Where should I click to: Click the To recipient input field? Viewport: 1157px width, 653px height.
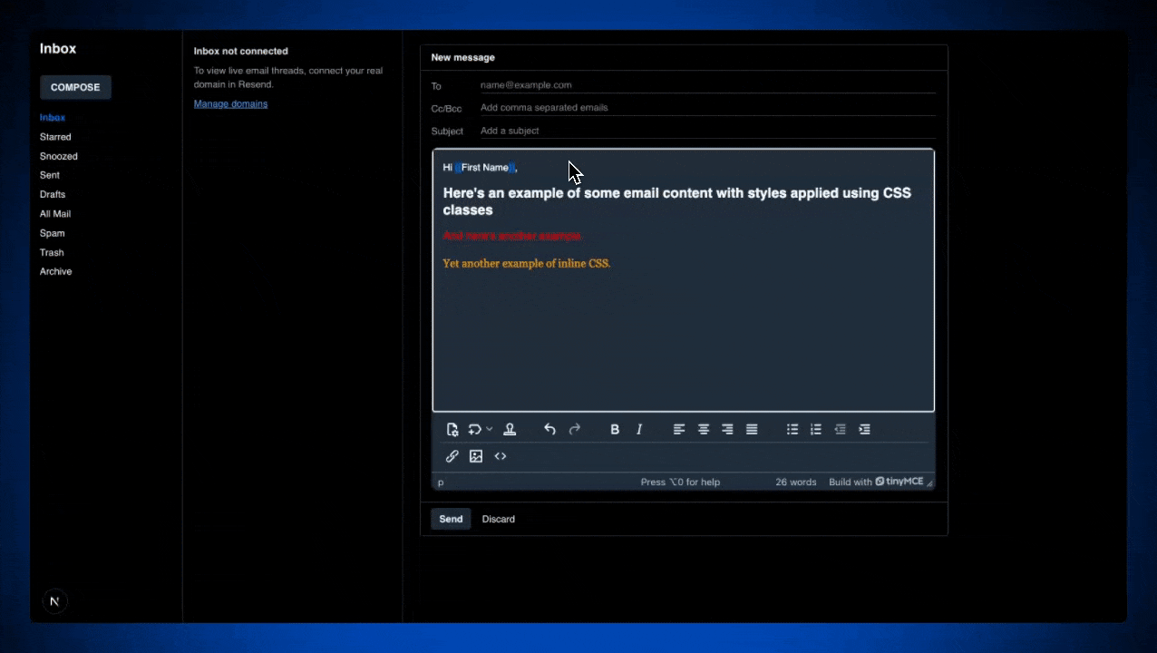pos(635,84)
